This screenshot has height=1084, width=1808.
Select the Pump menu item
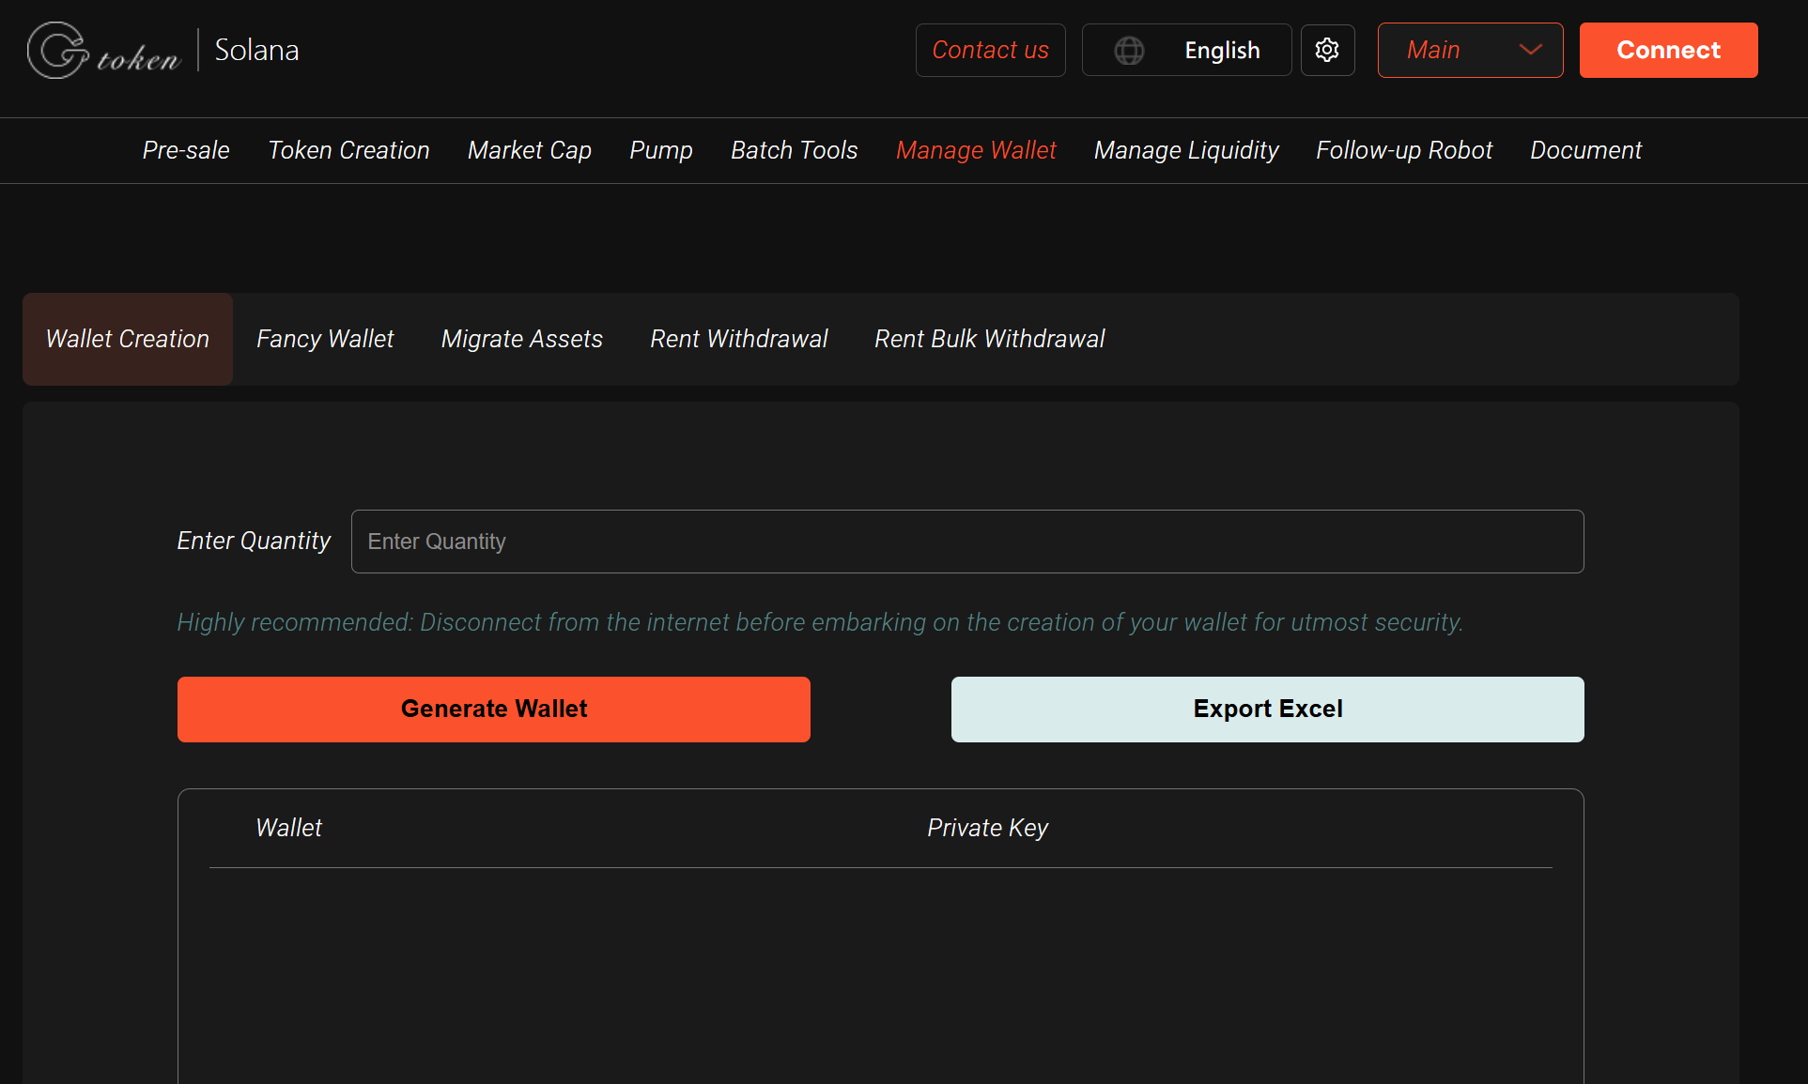click(x=660, y=150)
